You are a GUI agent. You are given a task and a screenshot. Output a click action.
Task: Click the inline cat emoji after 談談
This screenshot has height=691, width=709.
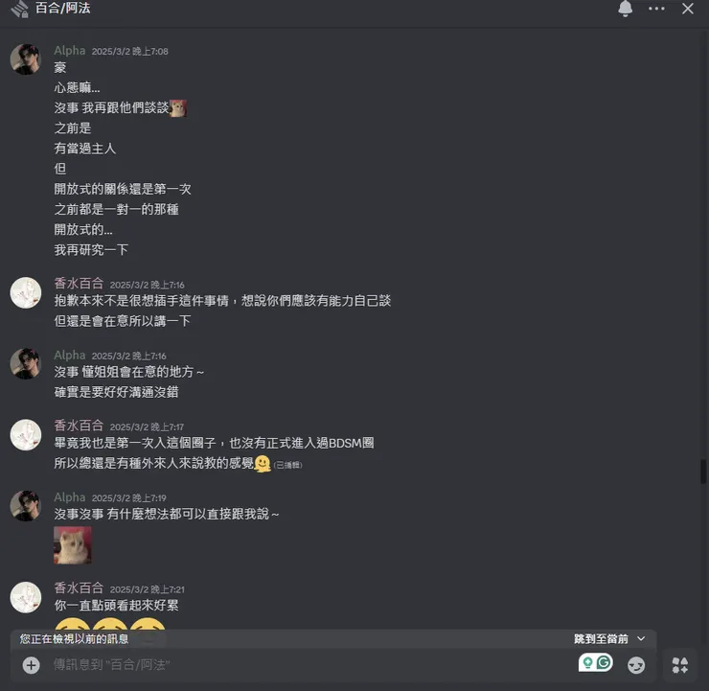[177, 108]
